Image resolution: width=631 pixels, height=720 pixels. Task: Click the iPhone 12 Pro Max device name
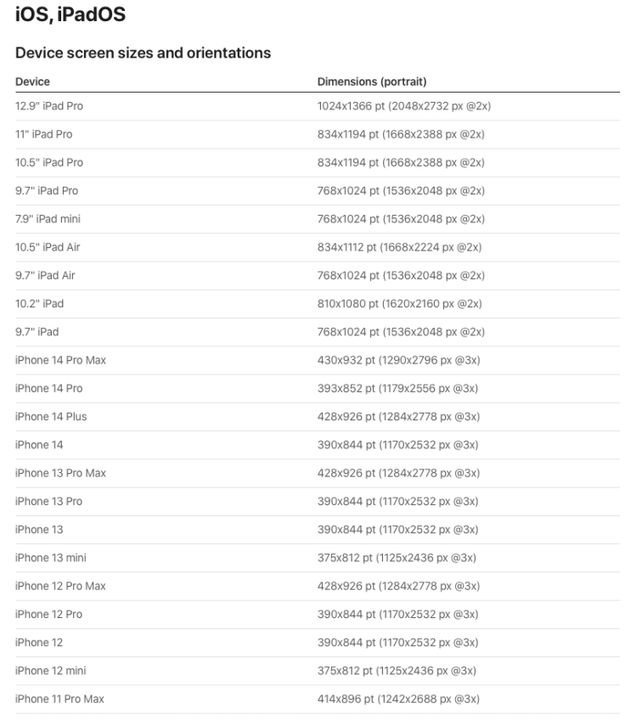point(60,586)
